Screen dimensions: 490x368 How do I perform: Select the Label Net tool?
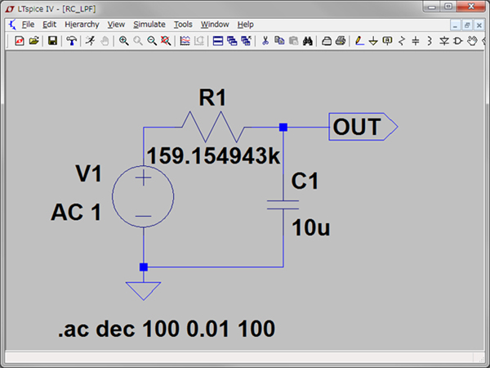pyautogui.click(x=387, y=41)
